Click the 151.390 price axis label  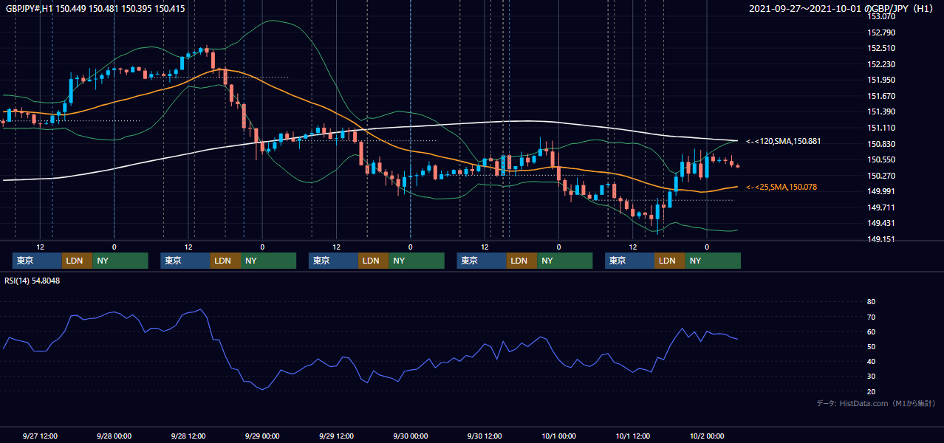881,112
